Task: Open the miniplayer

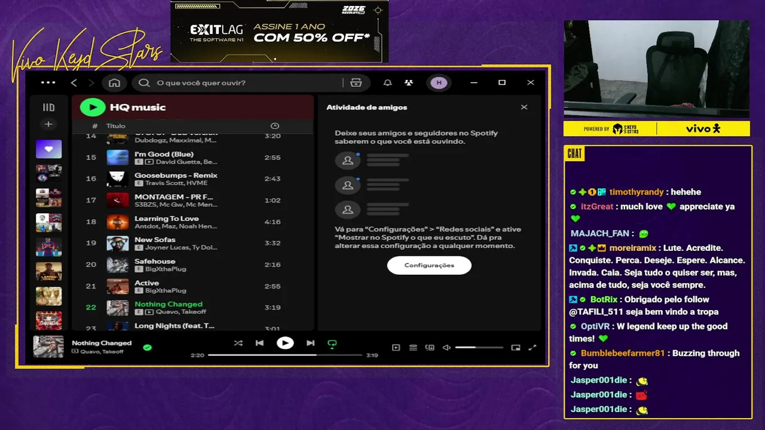Action: [516, 348]
